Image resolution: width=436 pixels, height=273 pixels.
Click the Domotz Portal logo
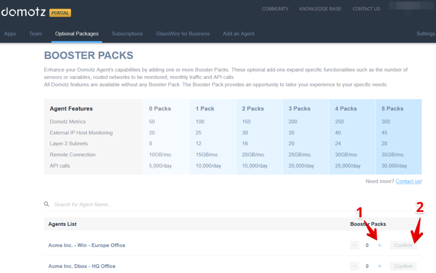[x=36, y=12]
